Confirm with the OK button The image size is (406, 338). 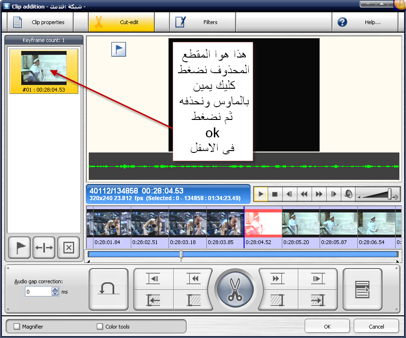click(x=327, y=326)
